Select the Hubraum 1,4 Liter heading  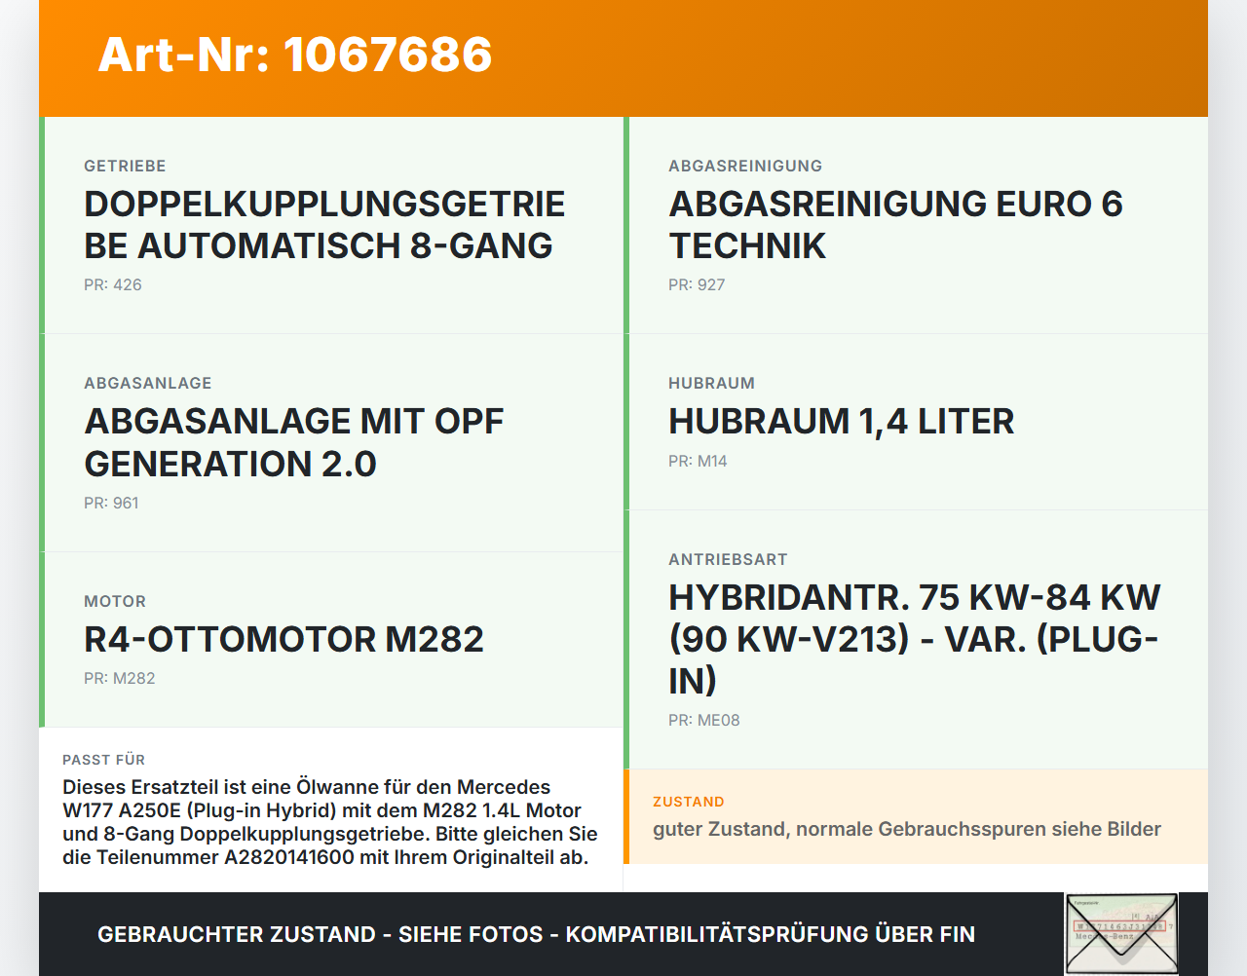pyautogui.click(x=842, y=422)
